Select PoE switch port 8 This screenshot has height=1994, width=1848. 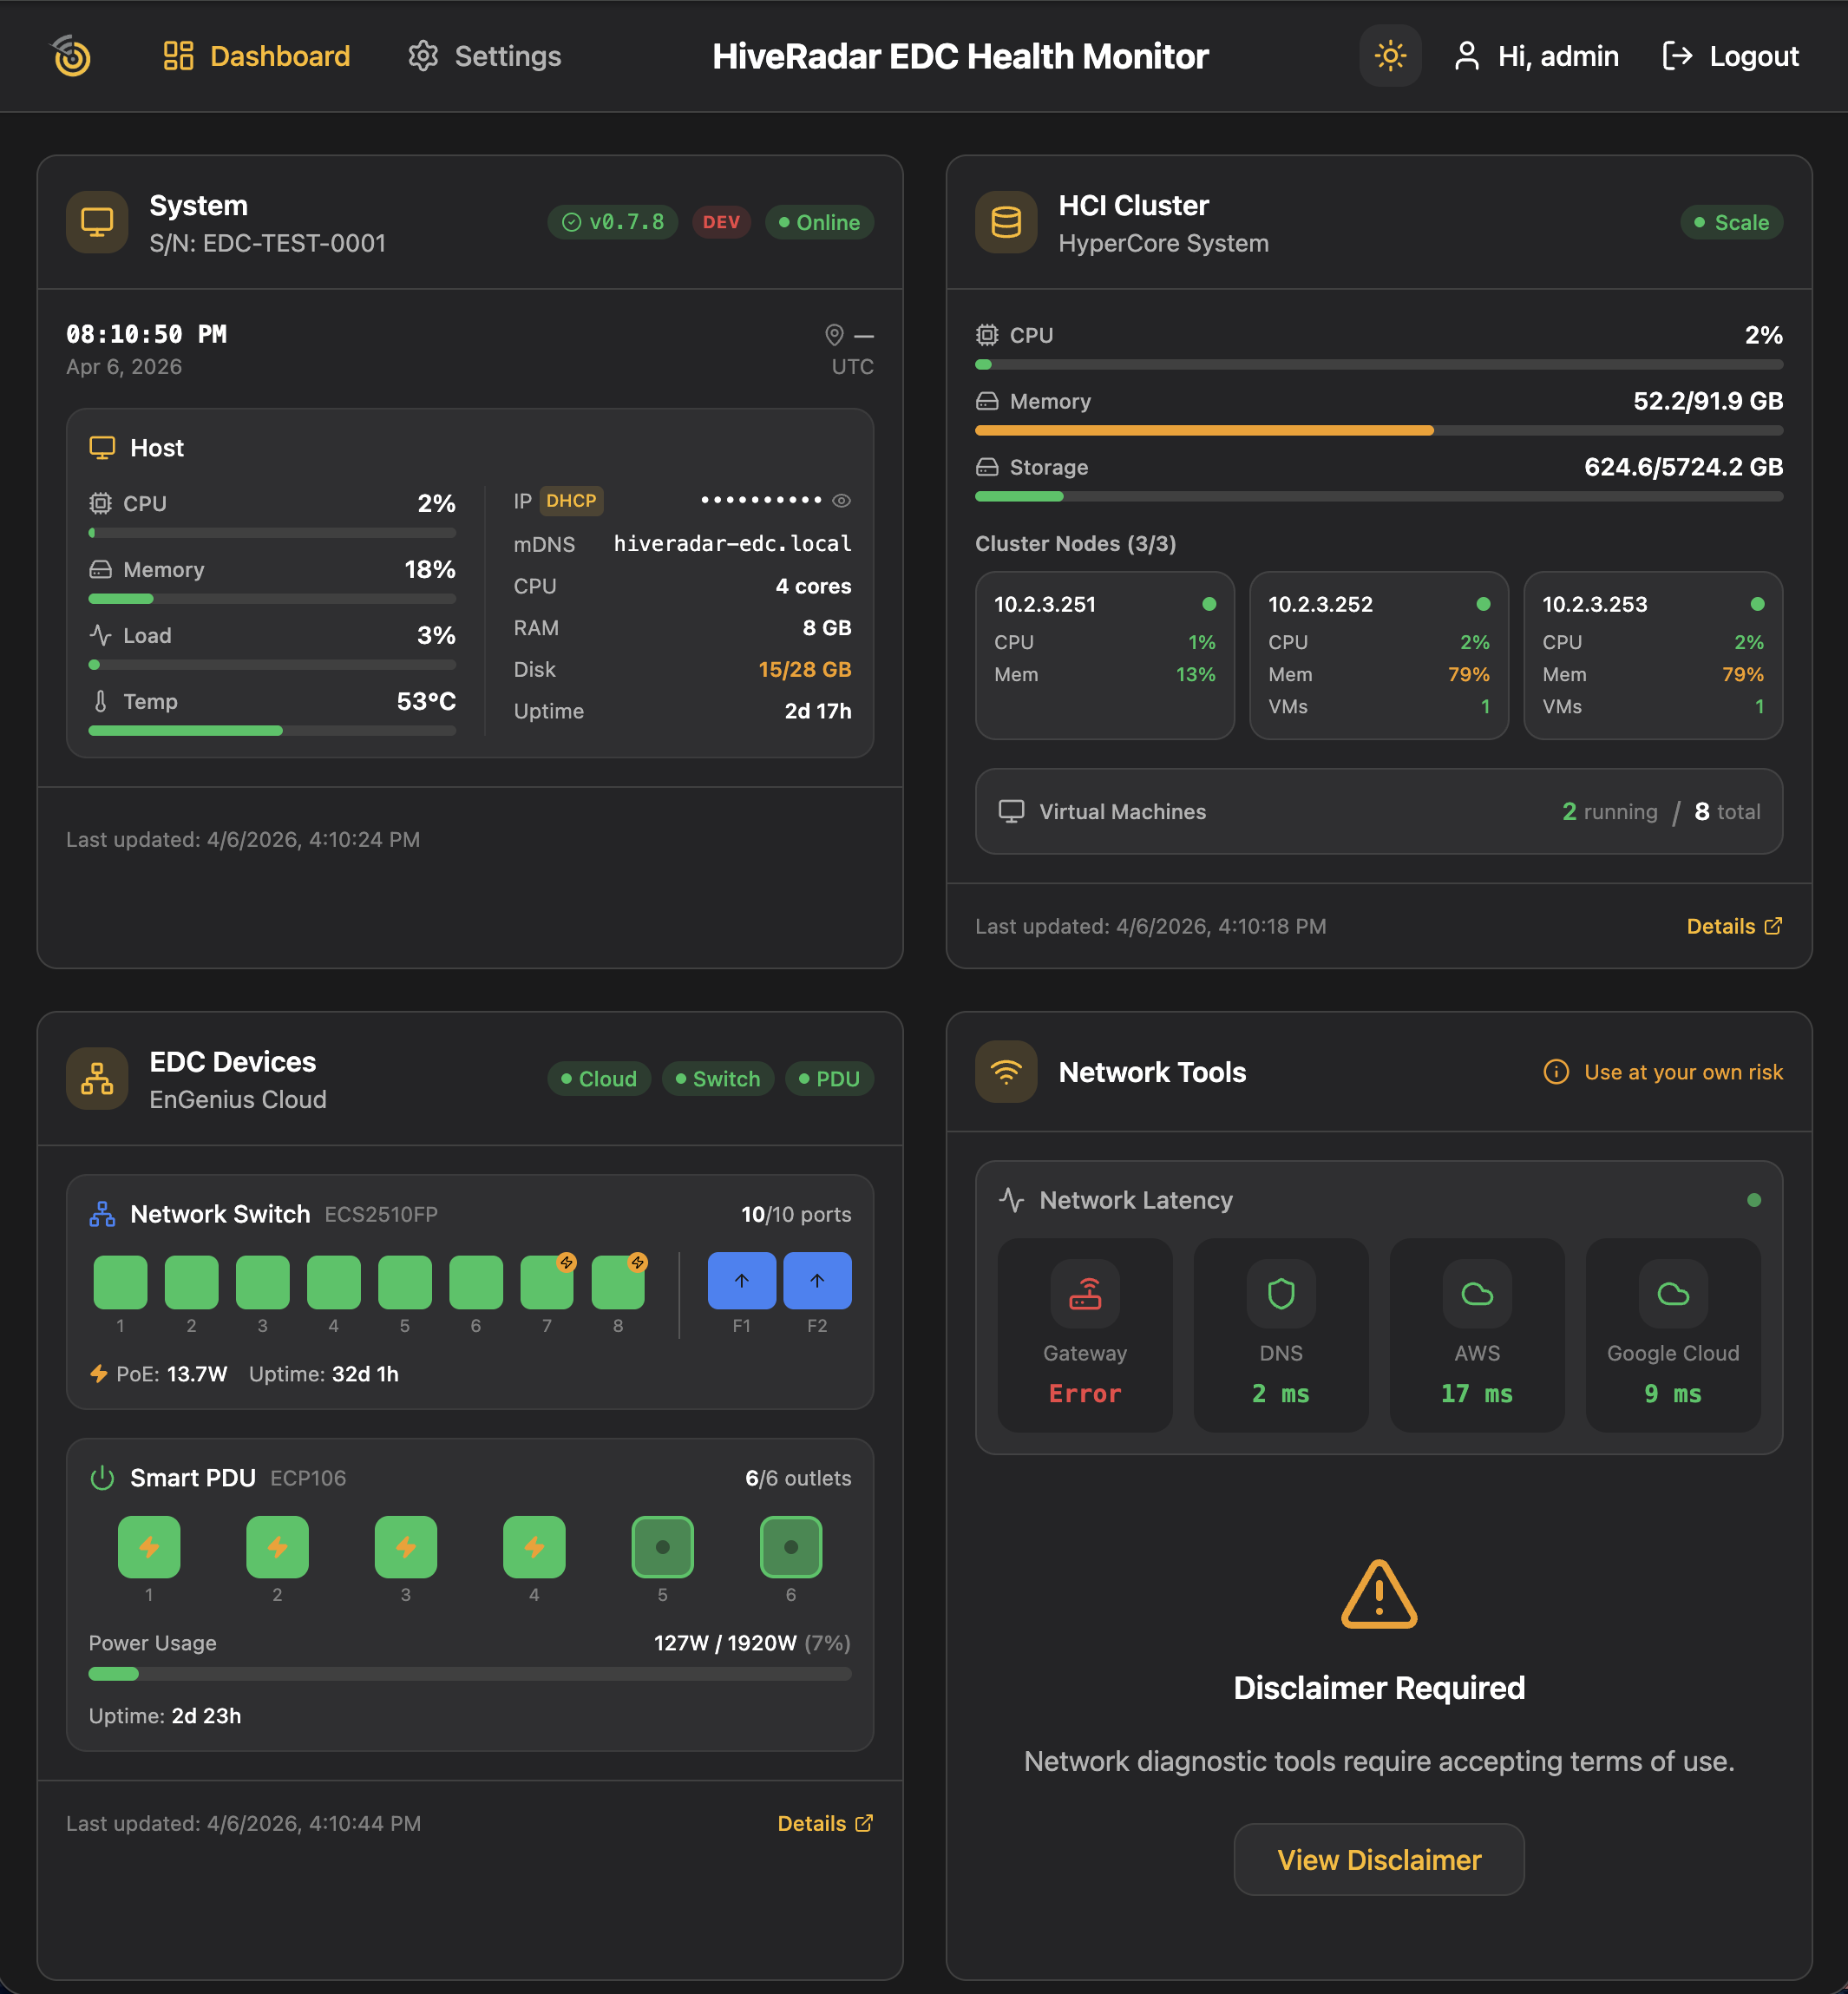pos(618,1282)
